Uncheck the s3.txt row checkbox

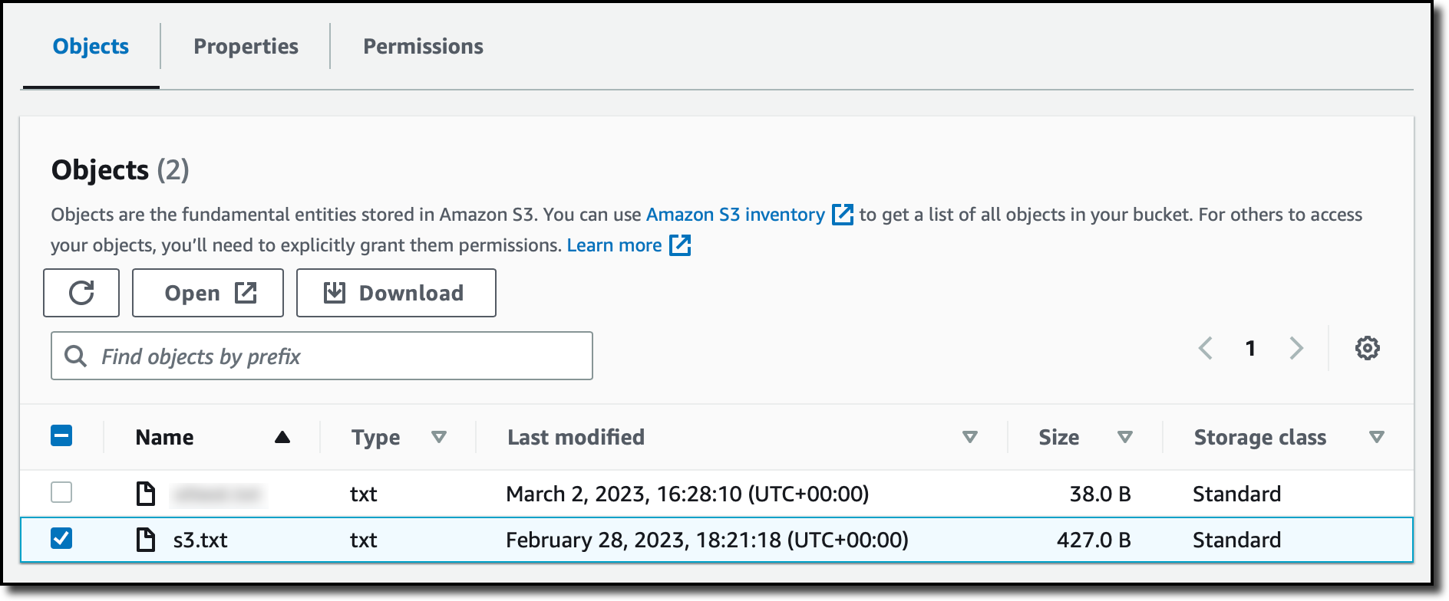61,538
